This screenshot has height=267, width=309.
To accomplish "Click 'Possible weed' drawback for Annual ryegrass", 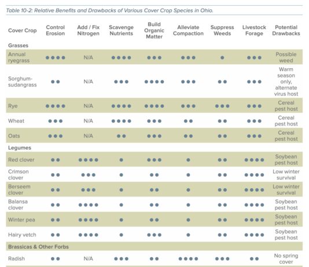I will pos(286,57).
